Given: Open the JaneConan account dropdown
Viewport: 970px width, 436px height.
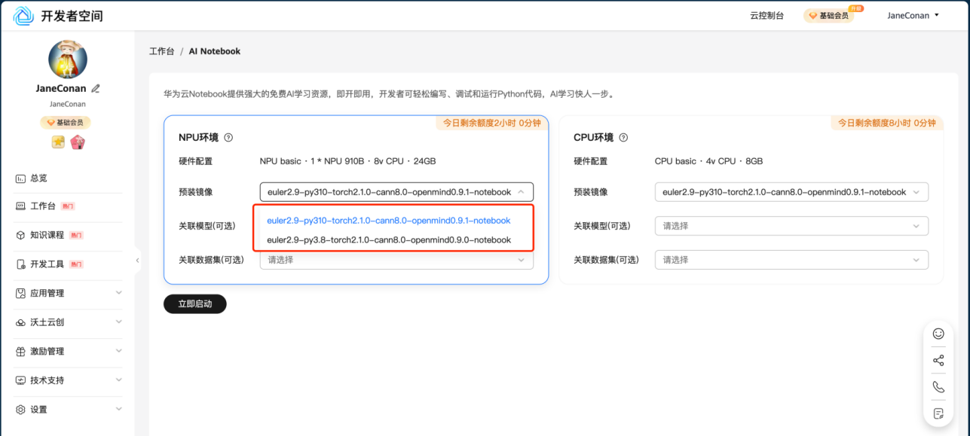Looking at the screenshot, I should coord(913,15).
